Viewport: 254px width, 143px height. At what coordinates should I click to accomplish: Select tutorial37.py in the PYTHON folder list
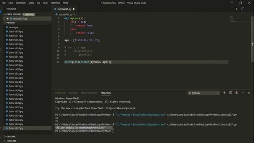click(27, 128)
